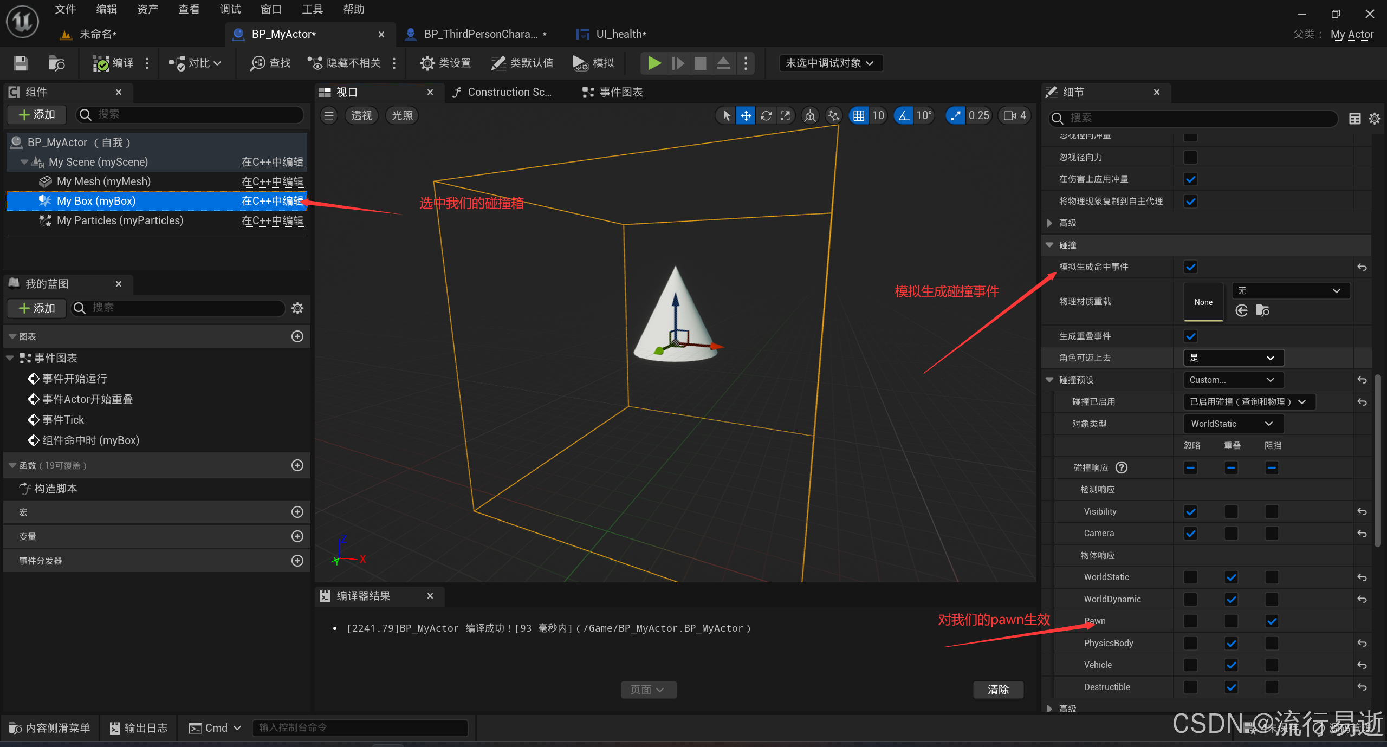Toggle the 生成重叠事件 checkbox
Image resolution: width=1387 pixels, height=747 pixels.
pyautogui.click(x=1190, y=336)
